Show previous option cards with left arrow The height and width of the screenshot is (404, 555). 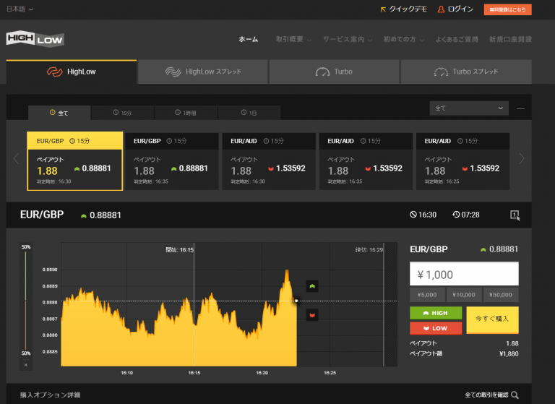16,158
